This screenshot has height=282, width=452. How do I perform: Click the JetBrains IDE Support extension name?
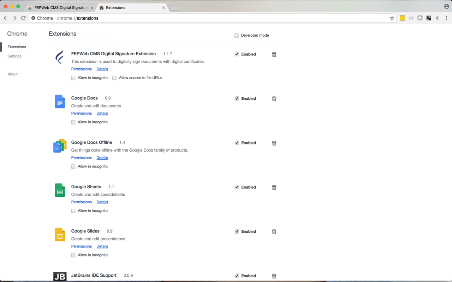[x=94, y=275]
